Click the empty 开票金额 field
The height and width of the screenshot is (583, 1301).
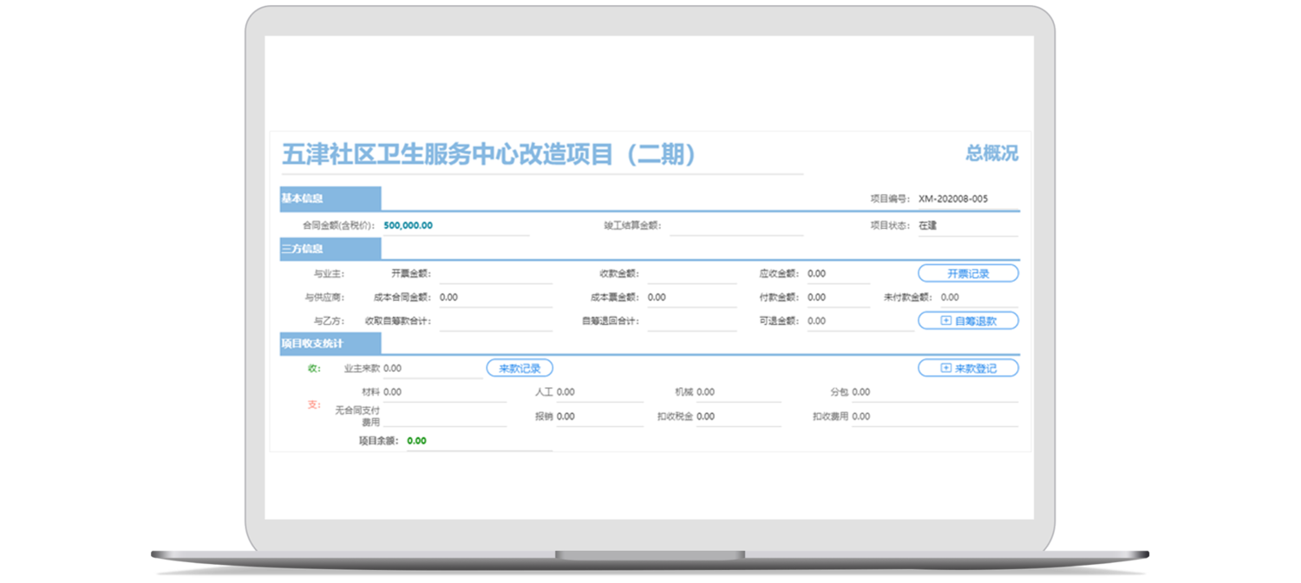pyautogui.click(x=483, y=274)
